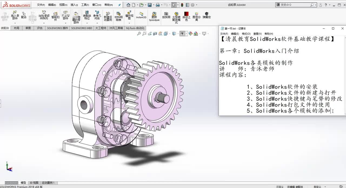346x188 pixels.
Task: Click the 弹簧宏 spring macro icon
Action: 207,15
